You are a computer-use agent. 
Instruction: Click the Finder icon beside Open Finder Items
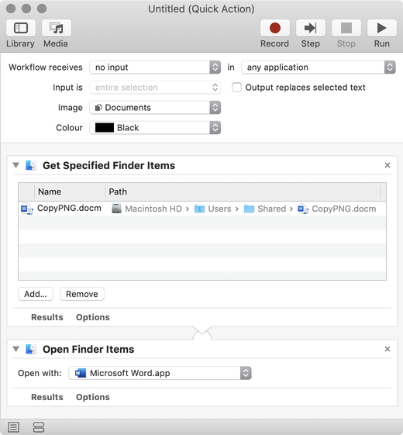[x=31, y=349]
